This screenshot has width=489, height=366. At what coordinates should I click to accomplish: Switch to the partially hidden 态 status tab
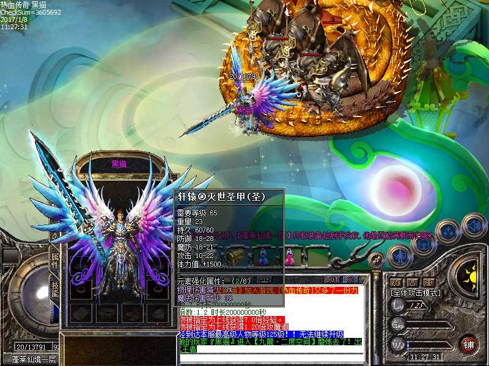tap(54, 236)
